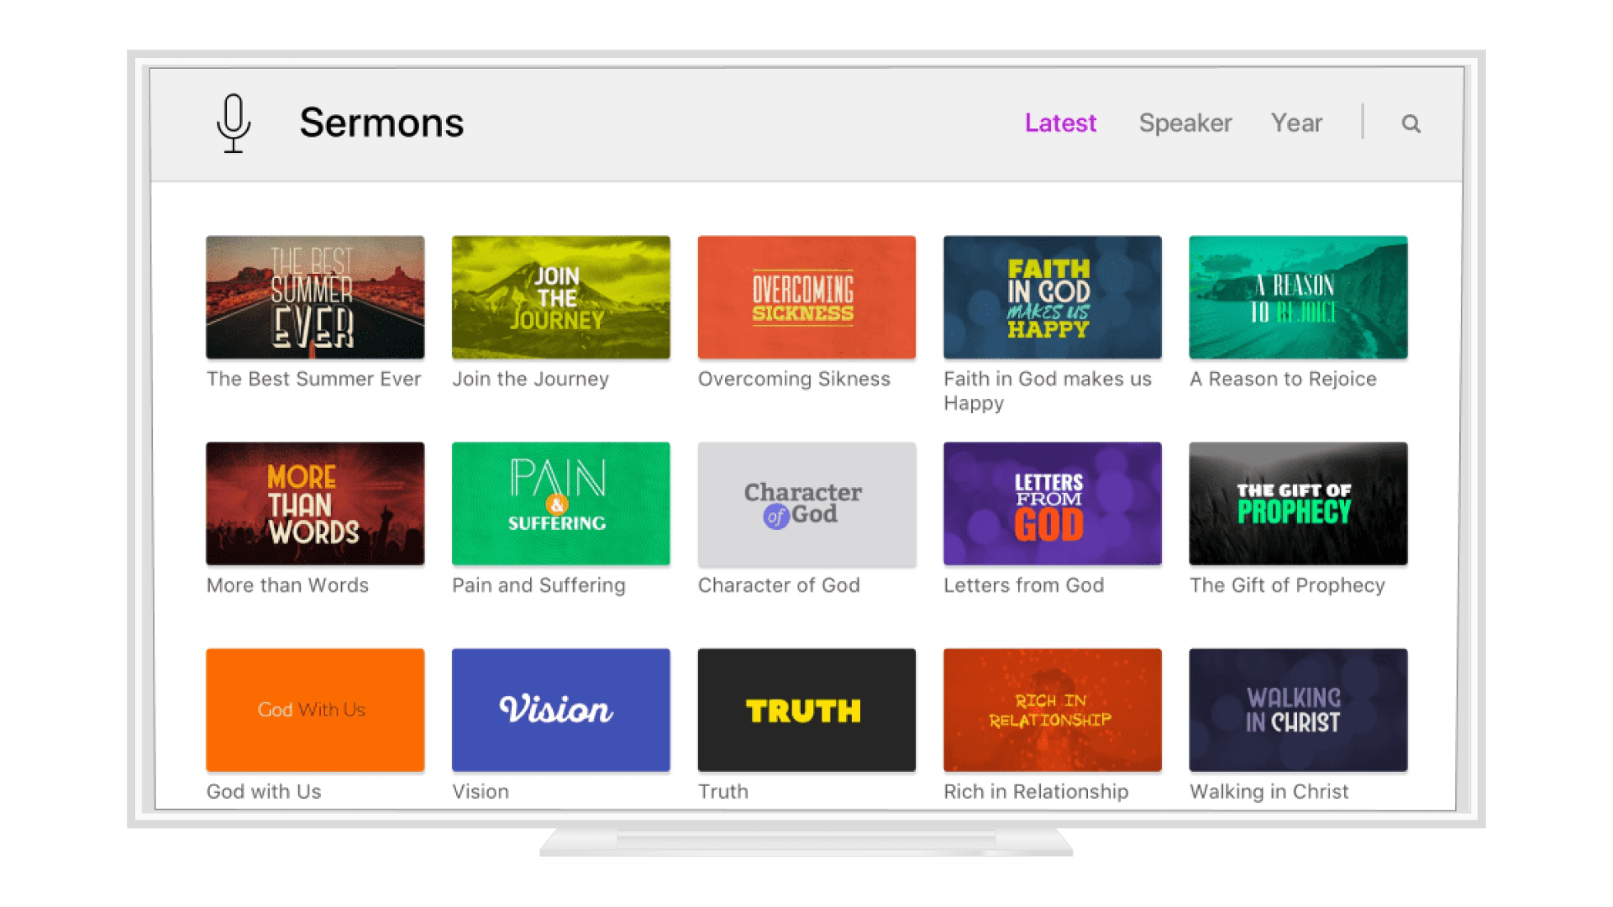Switch to the Speaker filter tab
This screenshot has height=907, width=1613.
tap(1185, 123)
